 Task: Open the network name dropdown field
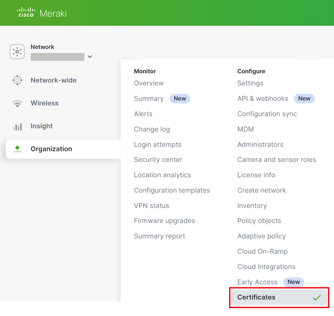tap(57, 57)
